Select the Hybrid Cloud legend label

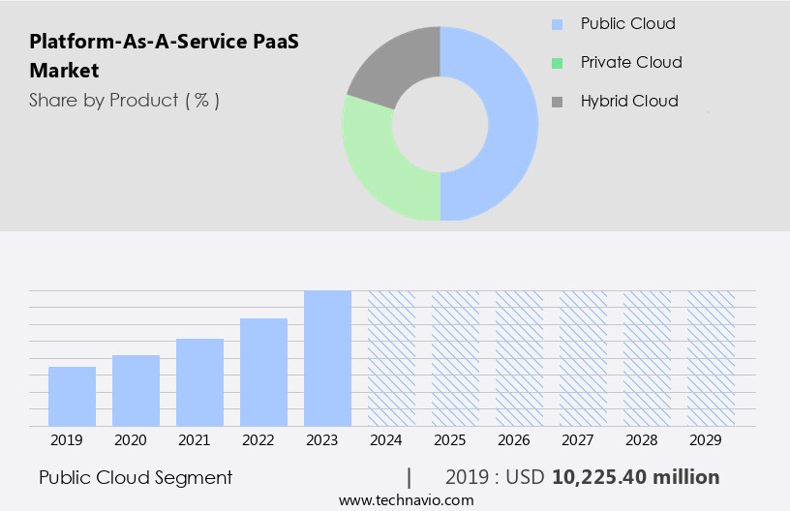click(629, 102)
